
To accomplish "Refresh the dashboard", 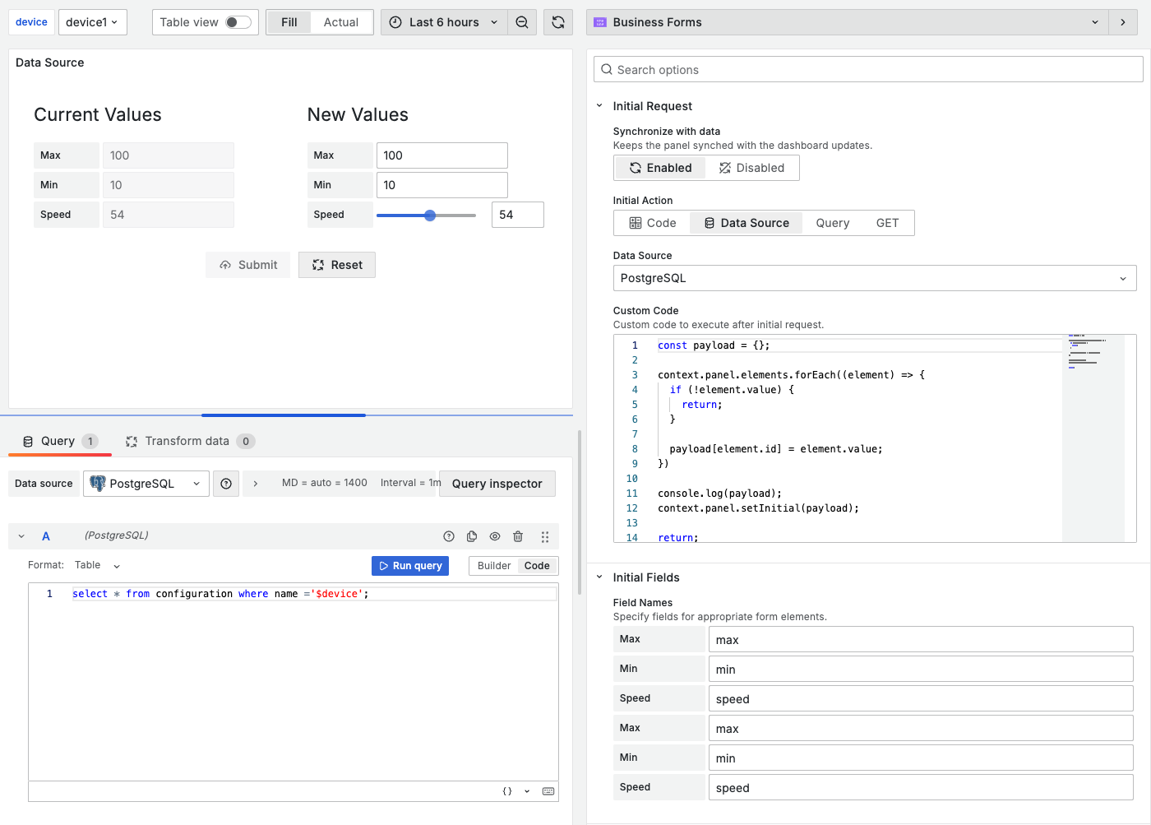I will tap(558, 22).
